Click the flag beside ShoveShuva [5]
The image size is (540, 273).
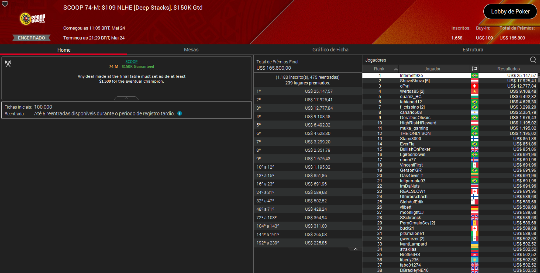coord(474,81)
